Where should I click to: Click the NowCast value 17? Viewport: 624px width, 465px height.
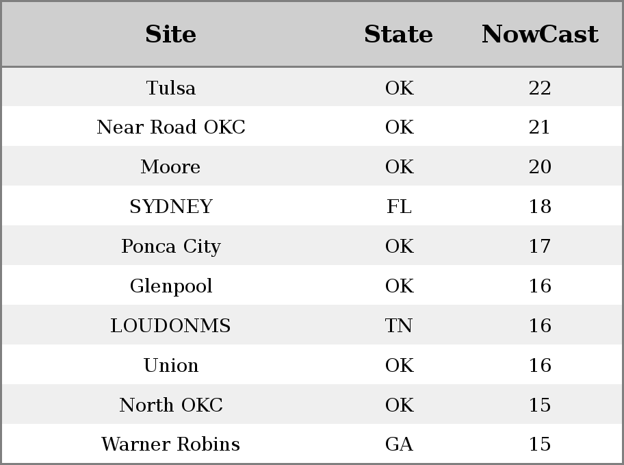pyautogui.click(x=540, y=247)
